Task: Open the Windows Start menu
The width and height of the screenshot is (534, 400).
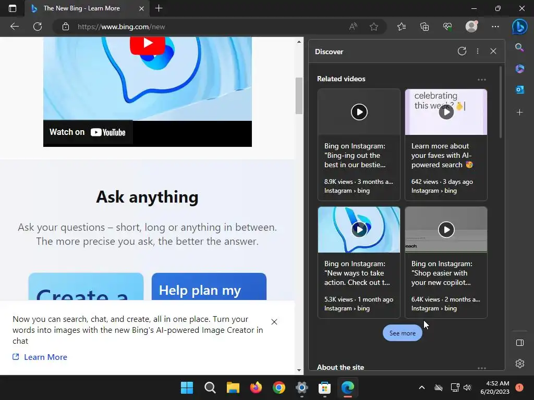Action: point(187,387)
